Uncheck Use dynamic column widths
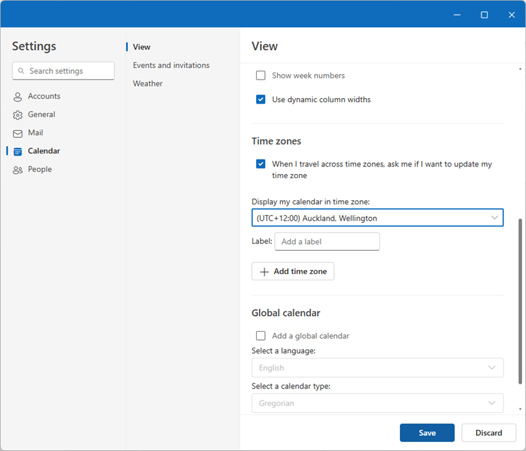Viewport: 526px width, 451px height. [261, 99]
